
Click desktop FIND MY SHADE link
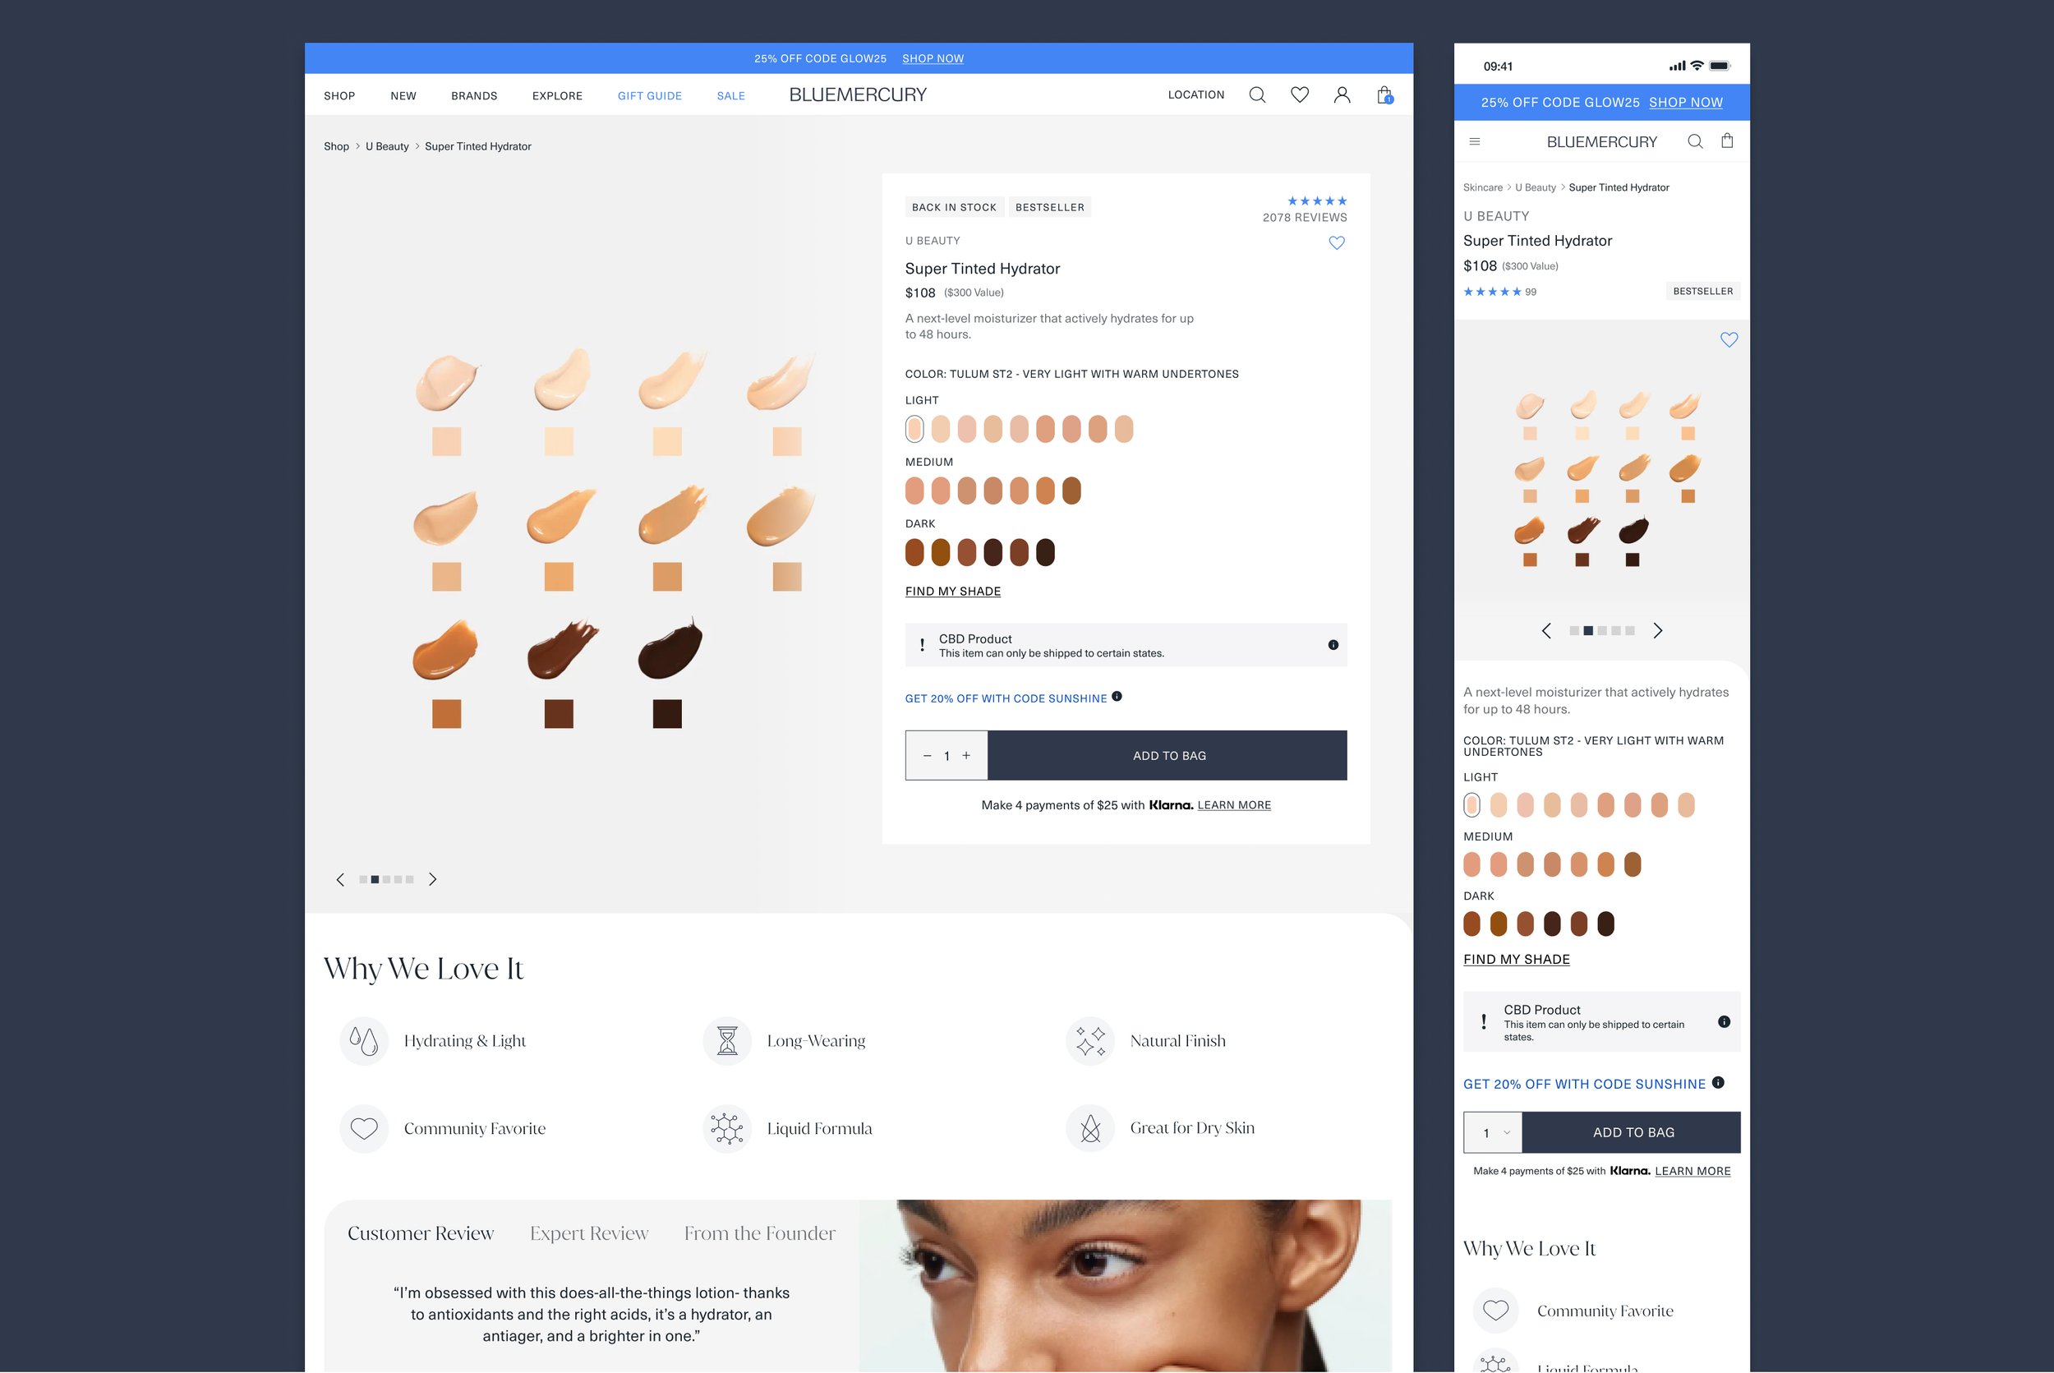click(x=952, y=591)
